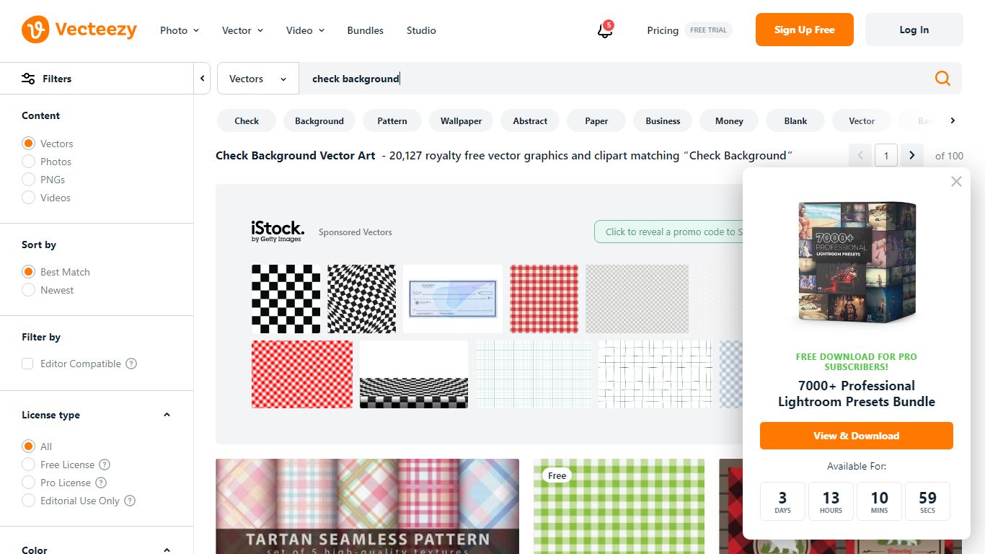Image resolution: width=985 pixels, height=554 pixels.
Task: Click the FREE TRIAL badge
Action: tap(708, 30)
